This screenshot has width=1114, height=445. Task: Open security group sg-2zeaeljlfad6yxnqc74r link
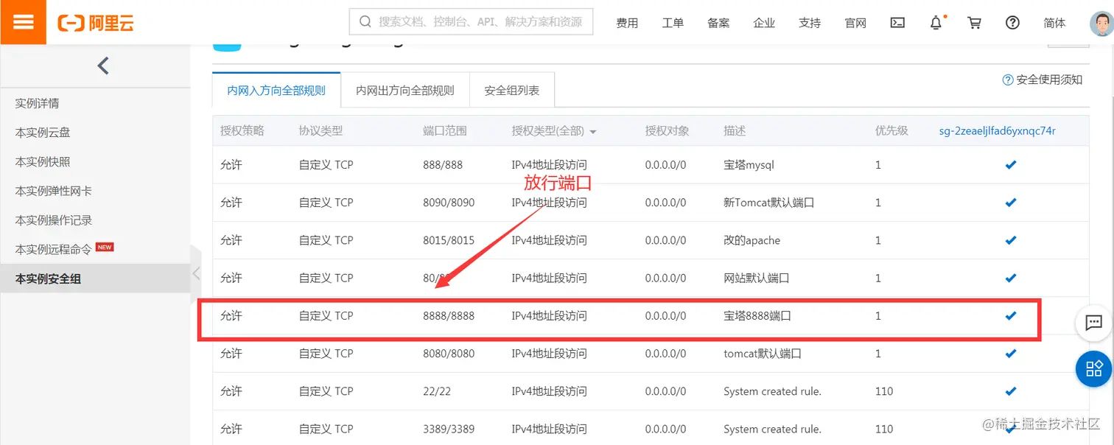[x=997, y=131]
